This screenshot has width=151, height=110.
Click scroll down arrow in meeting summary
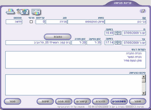144,93
